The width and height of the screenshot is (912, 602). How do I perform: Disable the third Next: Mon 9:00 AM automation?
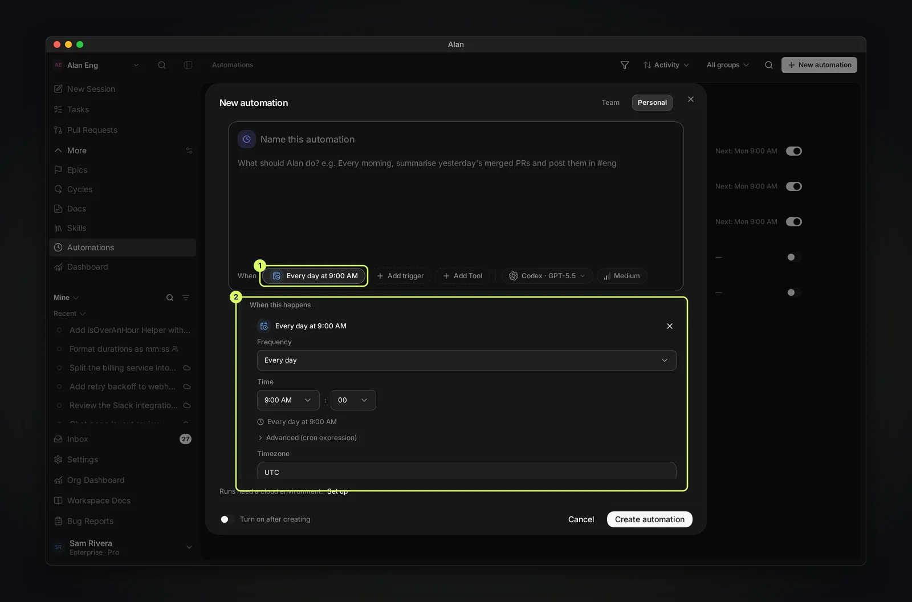point(794,222)
